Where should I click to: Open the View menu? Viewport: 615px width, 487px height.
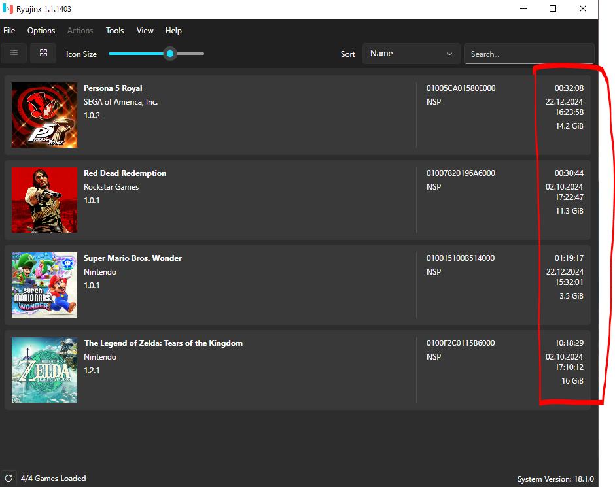pos(145,31)
